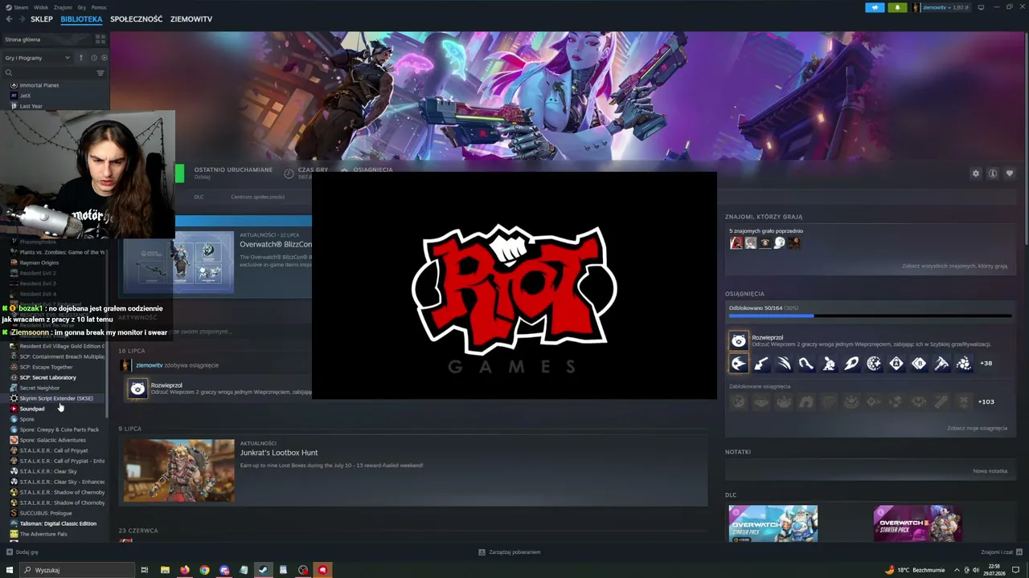Select the 'B' diamond achievement icon
This screenshot has width=1029, height=578.
click(919, 364)
